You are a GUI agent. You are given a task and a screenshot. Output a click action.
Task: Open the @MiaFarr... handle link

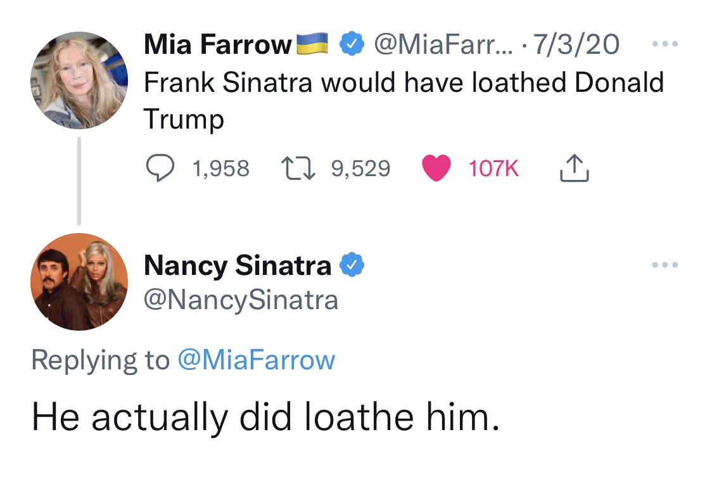[443, 44]
